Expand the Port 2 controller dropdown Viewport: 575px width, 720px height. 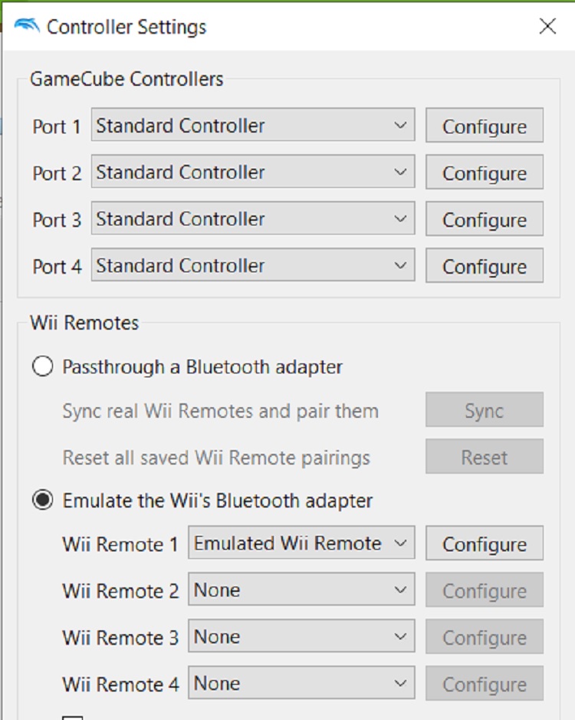[253, 173]
